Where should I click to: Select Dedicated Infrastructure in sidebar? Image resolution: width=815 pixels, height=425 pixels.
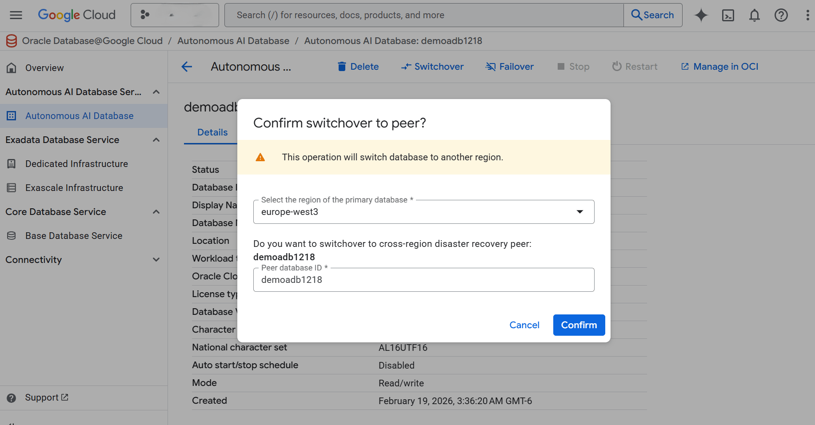pyautogui.click(x=76, y=163)
